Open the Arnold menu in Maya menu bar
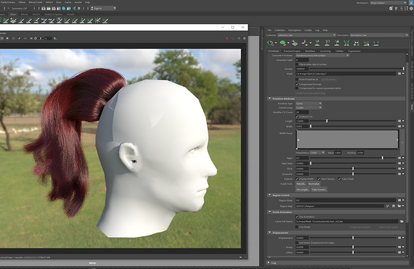 78,2
